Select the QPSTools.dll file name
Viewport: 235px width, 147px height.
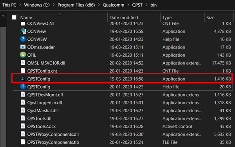39,118
